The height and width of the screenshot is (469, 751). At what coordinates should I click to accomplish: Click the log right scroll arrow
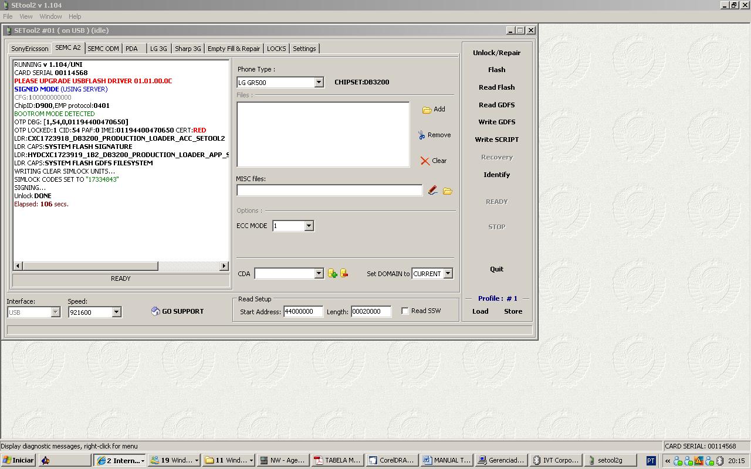click(x=224, y=266)
